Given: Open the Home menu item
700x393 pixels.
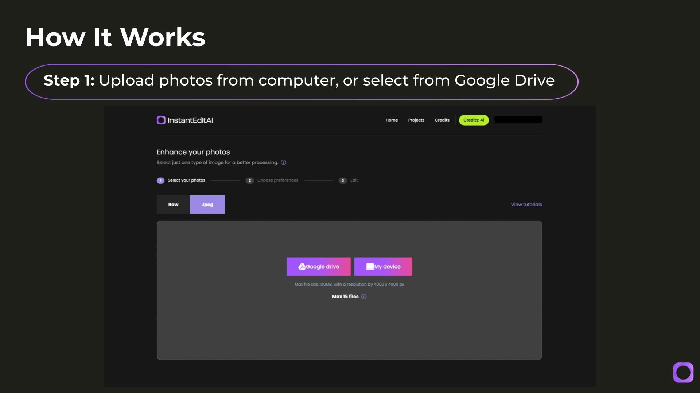Looking at the screenshot, I should click(x=392, y=120).
